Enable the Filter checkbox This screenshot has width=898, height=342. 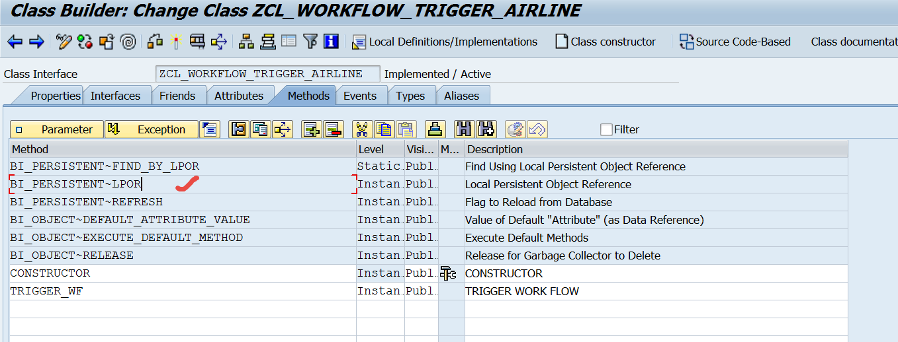coord(606,129)
